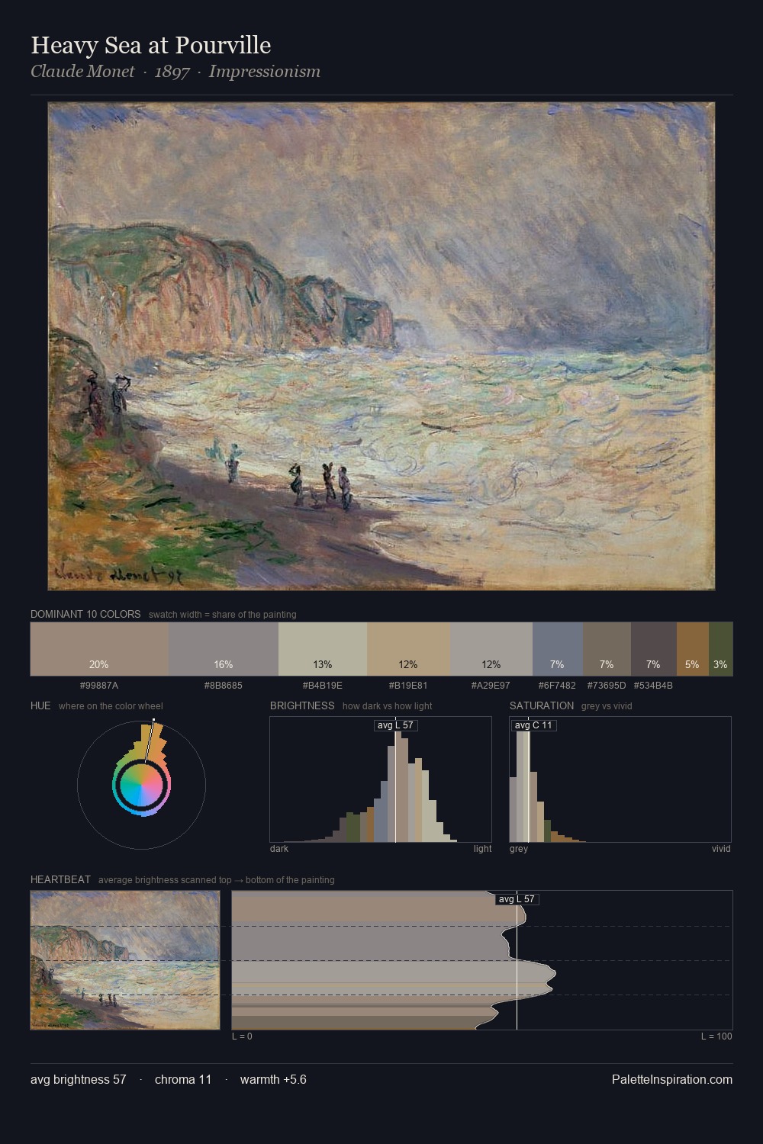763x1144 pixels.
Task: Click the hex label "#B4B19E"
Action: pyautogui.click(x=323, y=686)
